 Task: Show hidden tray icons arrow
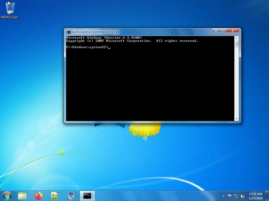pos(223,196)
